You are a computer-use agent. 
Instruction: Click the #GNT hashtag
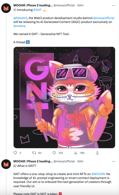pyautogui.click(x=37, y=10)
